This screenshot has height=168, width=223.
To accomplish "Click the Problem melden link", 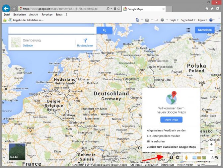I will 185,165.
